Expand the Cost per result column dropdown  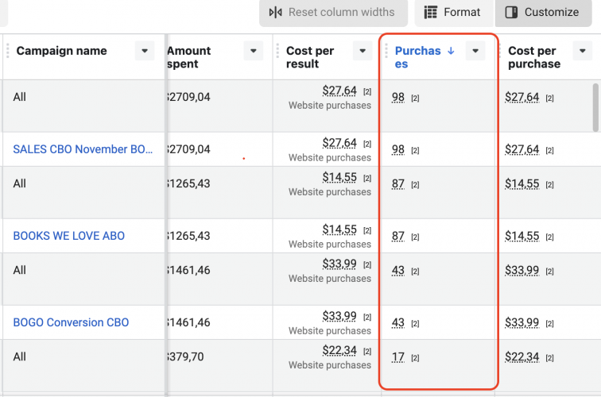(x=363, y=51)
